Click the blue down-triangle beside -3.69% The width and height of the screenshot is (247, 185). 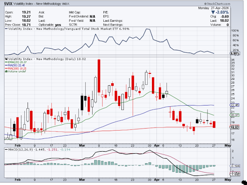(x=213, y=12)
